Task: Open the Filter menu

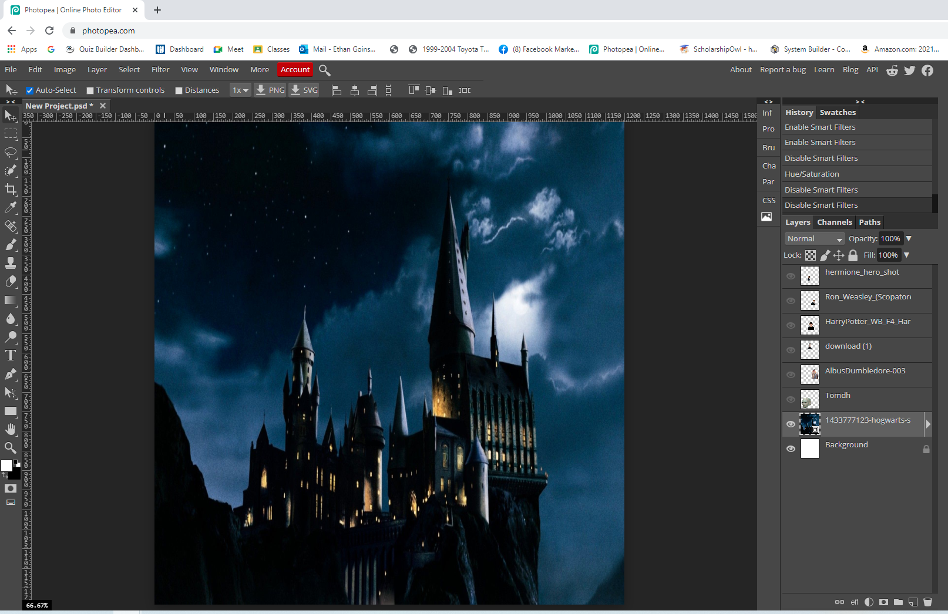Action: 160,69
